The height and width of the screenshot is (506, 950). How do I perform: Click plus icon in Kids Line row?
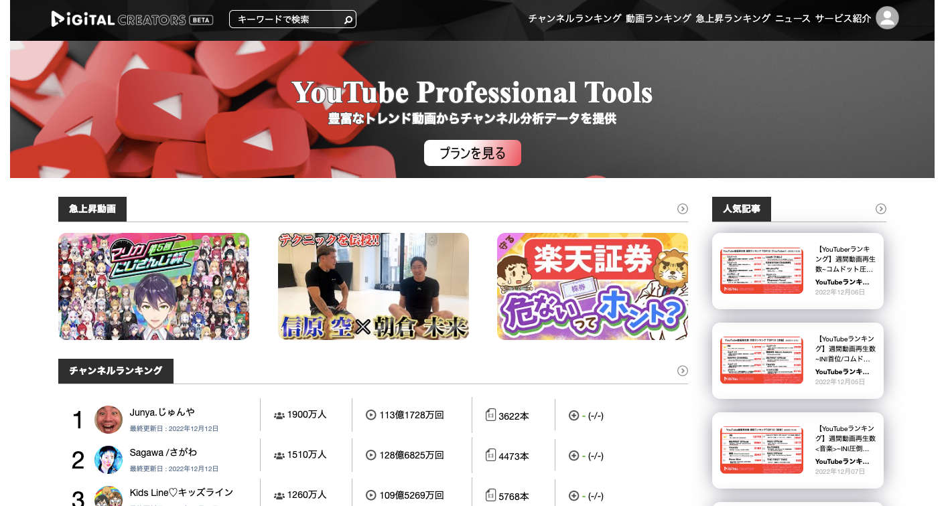(573, 496)
